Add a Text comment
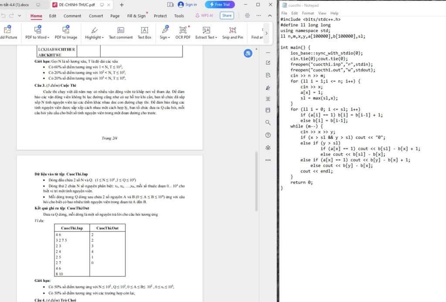This screenshot has height=302, width=446. click(x=121, y=32)
